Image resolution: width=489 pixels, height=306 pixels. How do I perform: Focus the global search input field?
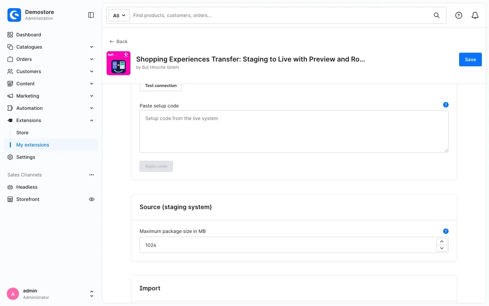tap(280, 15)
